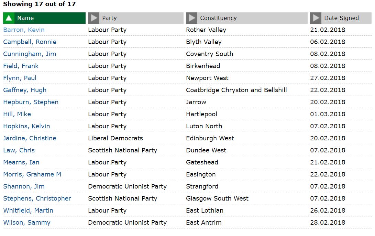The image size is (375, 236).
Task: Click the Date Signed sort arrow icon
Action: pos(316,18)
